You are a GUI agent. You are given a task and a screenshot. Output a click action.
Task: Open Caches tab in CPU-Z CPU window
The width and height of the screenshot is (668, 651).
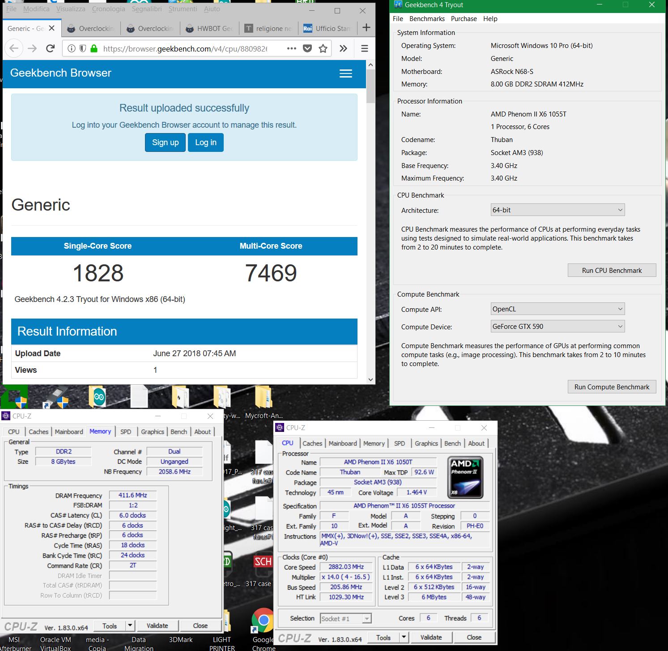point(312,443)
